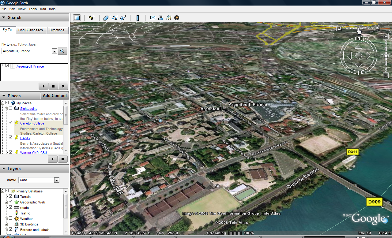Play the search results tour
Viewport: 392px width, 238px height.
(x=43, y=86)
